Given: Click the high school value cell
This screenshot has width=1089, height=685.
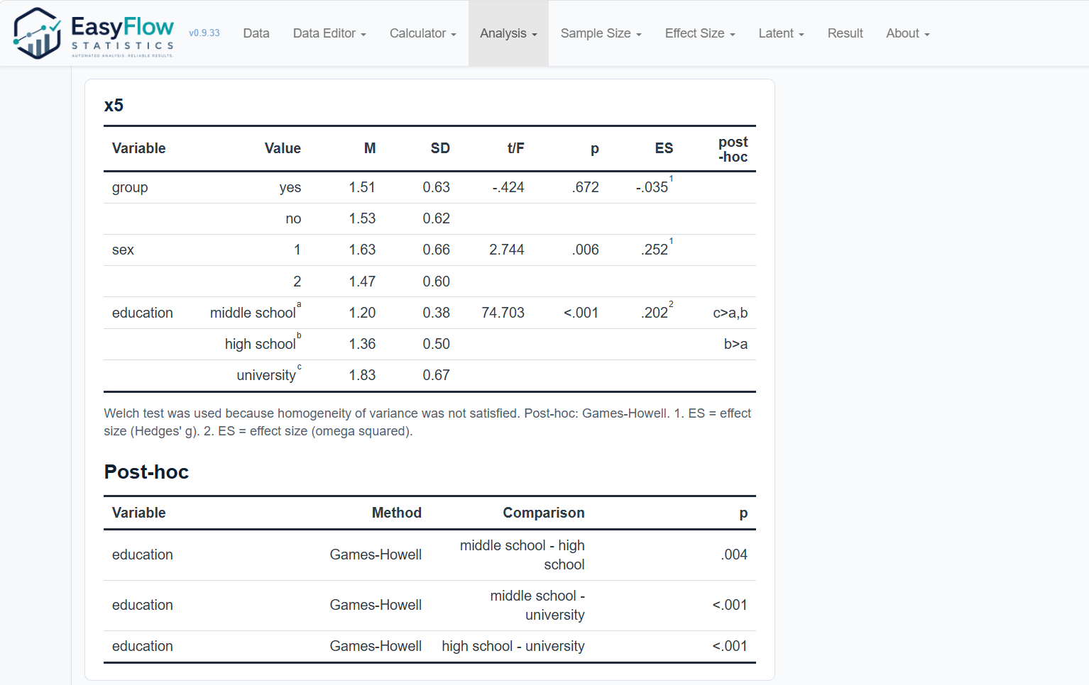Looking at the screenshot, I should click(263, 343).
